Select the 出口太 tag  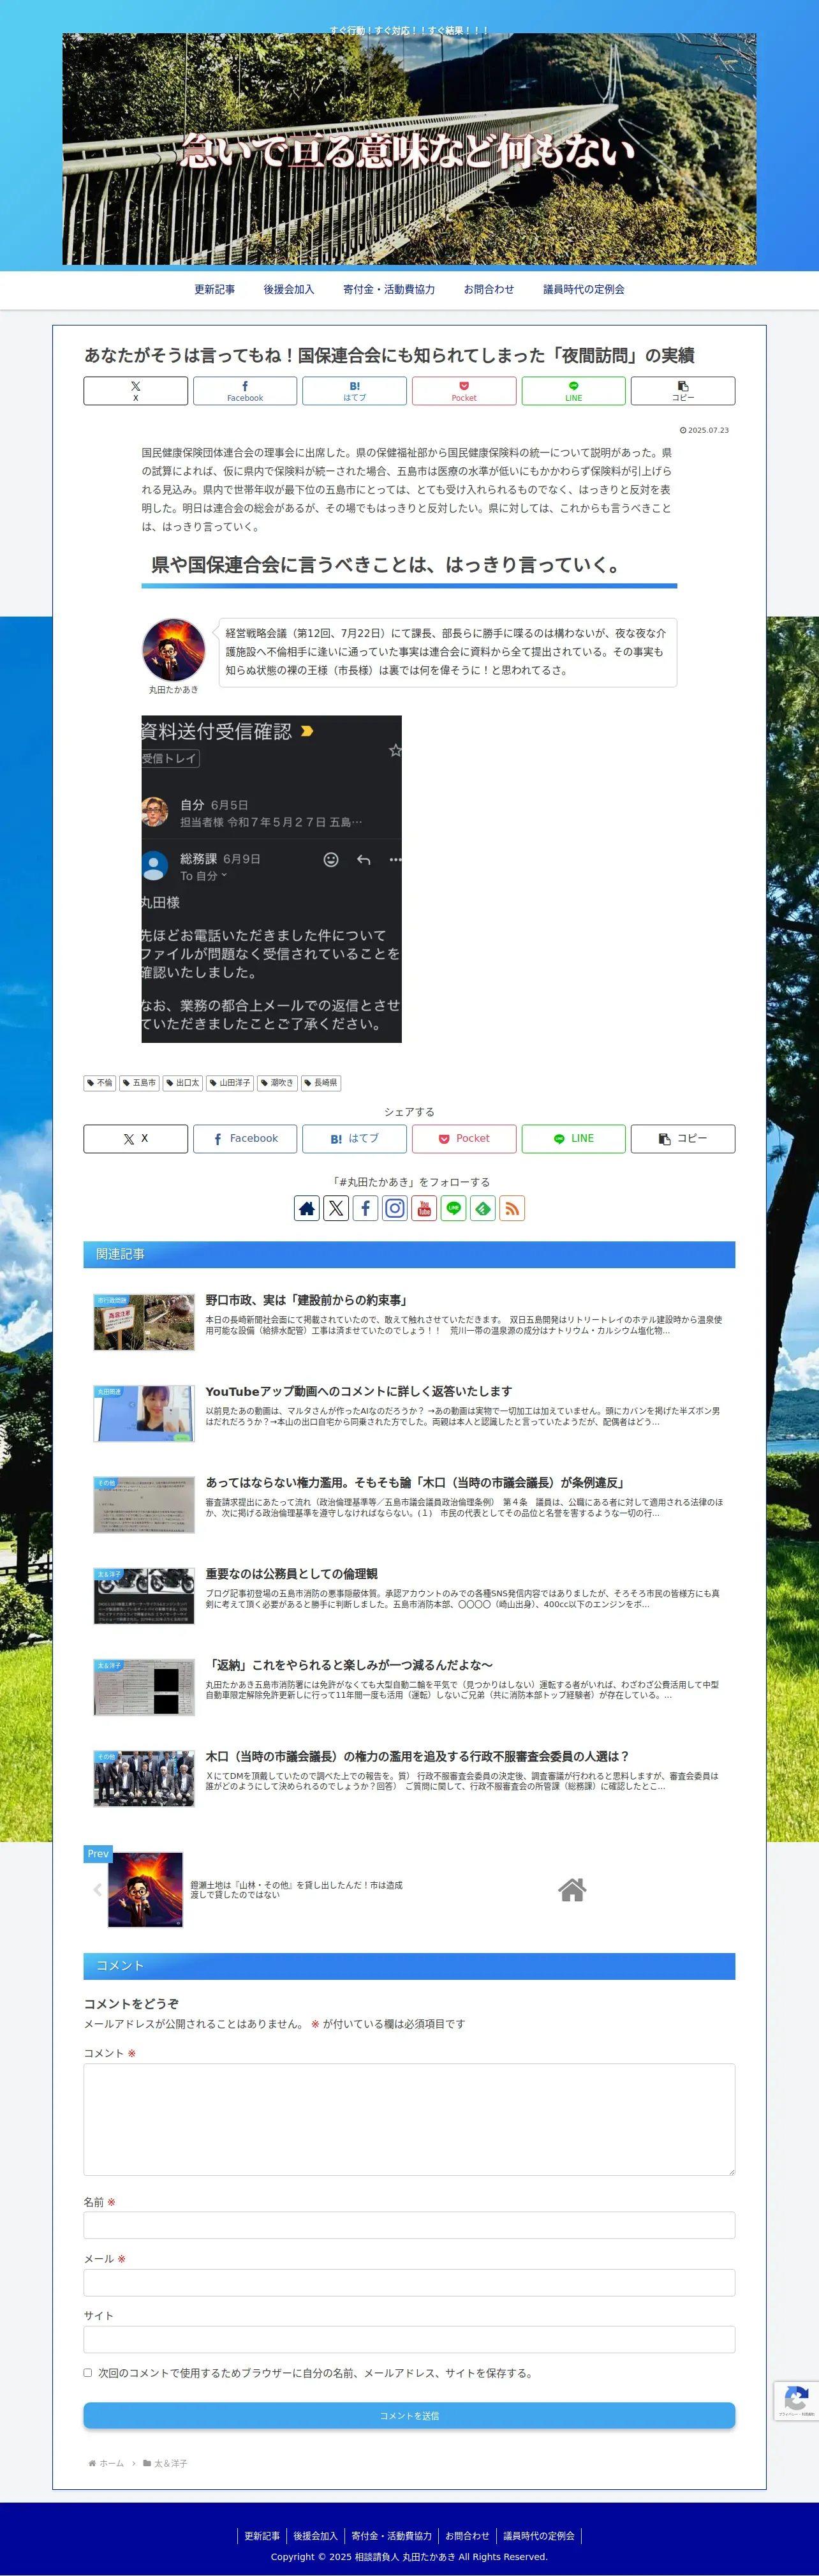coord(183,1082)
